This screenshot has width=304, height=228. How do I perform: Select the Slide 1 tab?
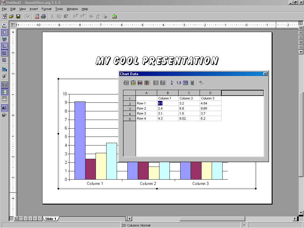tap(51, 219)
